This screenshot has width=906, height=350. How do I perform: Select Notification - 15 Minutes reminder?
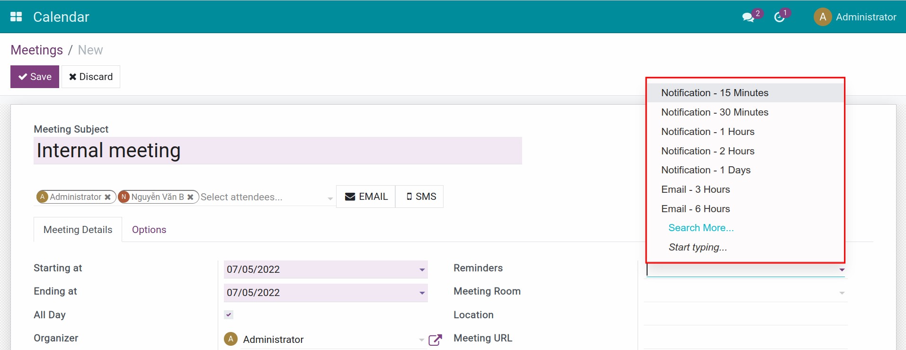click(746, 93)
